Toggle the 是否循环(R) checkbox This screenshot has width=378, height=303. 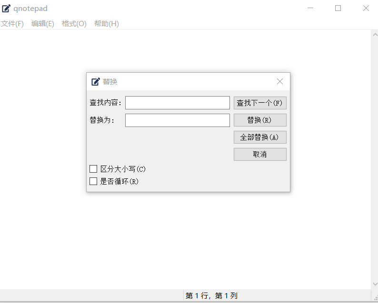tap(93, 181)
